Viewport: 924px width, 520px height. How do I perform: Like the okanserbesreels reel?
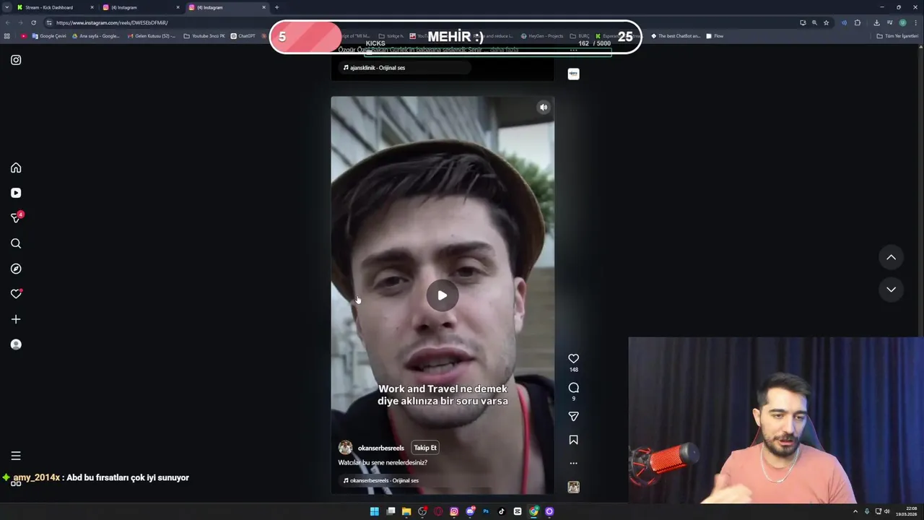[574, 359]
